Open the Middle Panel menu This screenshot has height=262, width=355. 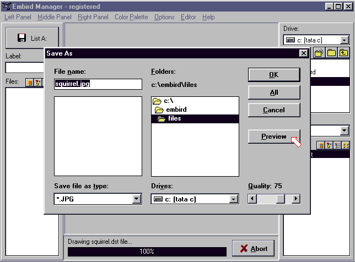[x=55, y=17]
